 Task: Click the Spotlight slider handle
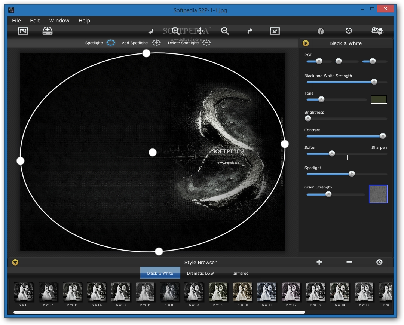(x=352, y=174)
